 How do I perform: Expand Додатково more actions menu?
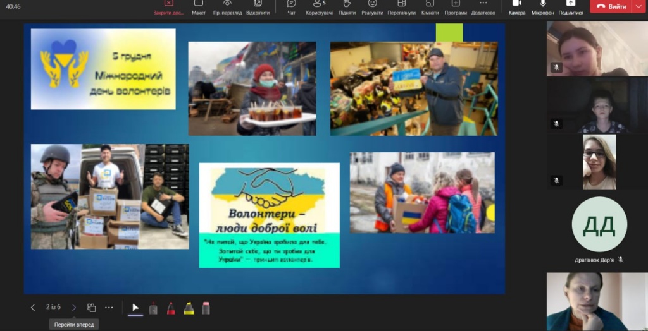pyautogui.click(x=483, y=7)
